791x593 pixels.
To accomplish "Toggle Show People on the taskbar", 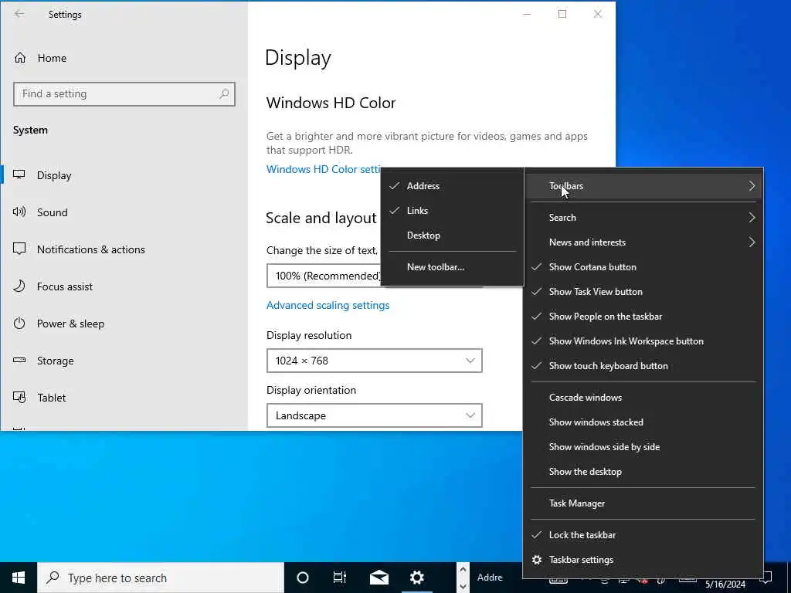I will 643,317.
